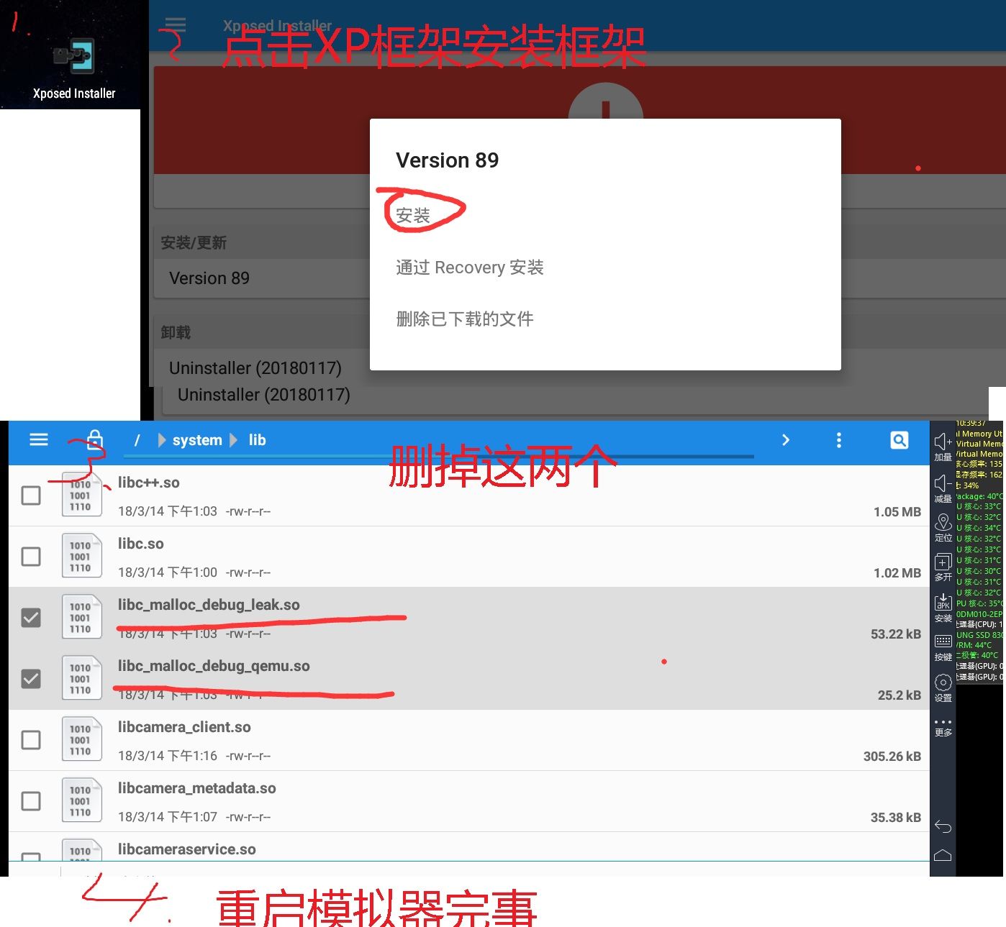Image resolution: width=1006 pixels, height=927 pixels.
Task: Click emulator home button
Action: tap(943, 855)
